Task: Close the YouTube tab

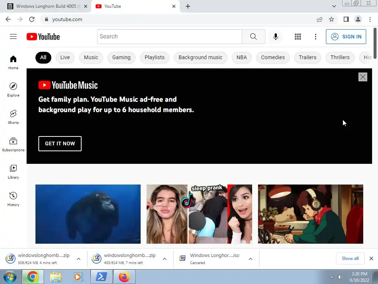Action: point(174,7)
